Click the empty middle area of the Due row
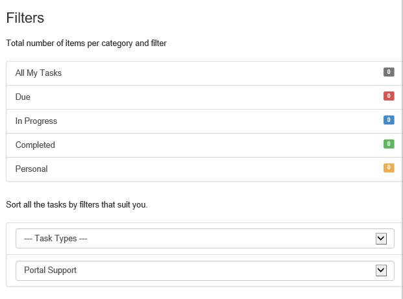This screenshot has height=299, width=403. (x=208, y=97)
